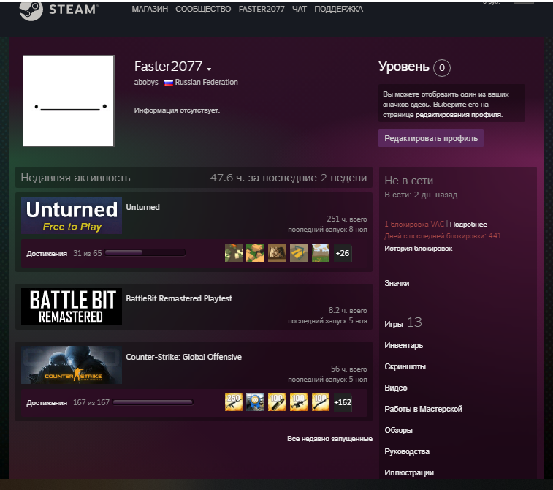Show +26 more Unturned achievements
Viewport: 553px width, 490px height.
343,253
